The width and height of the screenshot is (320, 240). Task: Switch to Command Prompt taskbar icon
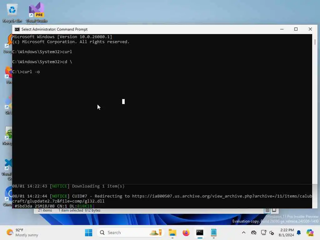click(x=200, y=232)
